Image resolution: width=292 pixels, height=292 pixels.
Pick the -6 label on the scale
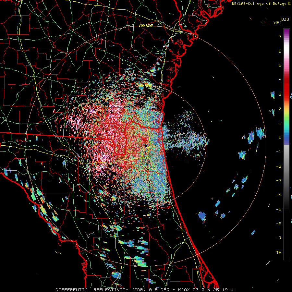click(279, 224)
